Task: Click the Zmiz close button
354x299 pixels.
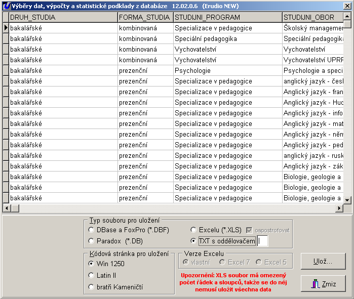Action: [323, 284]
